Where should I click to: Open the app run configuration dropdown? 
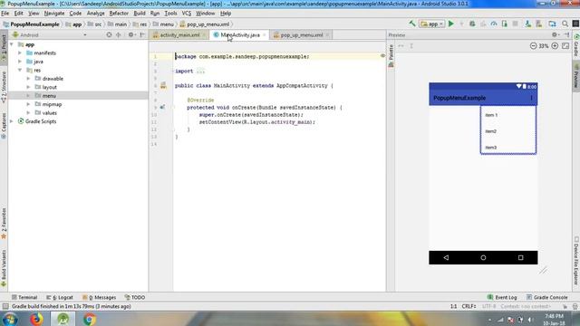(432, 24)
